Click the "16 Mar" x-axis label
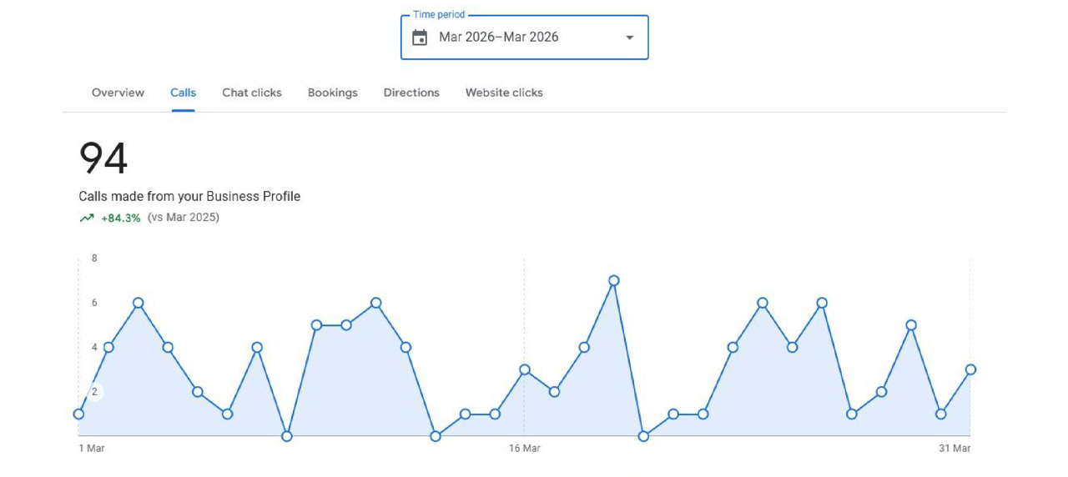This screenshot has height=477, width=1068. click(x=525, y=449)
